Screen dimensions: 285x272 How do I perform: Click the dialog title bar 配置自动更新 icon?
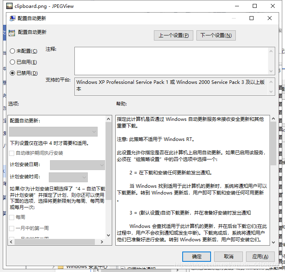(12, 19)
